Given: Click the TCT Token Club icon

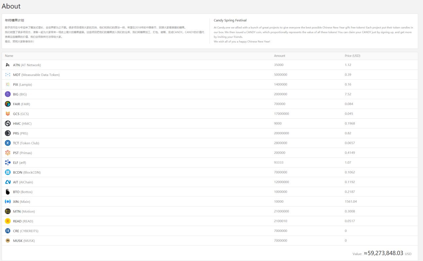Looking at the screenshot, I should (x=8, y=143).
